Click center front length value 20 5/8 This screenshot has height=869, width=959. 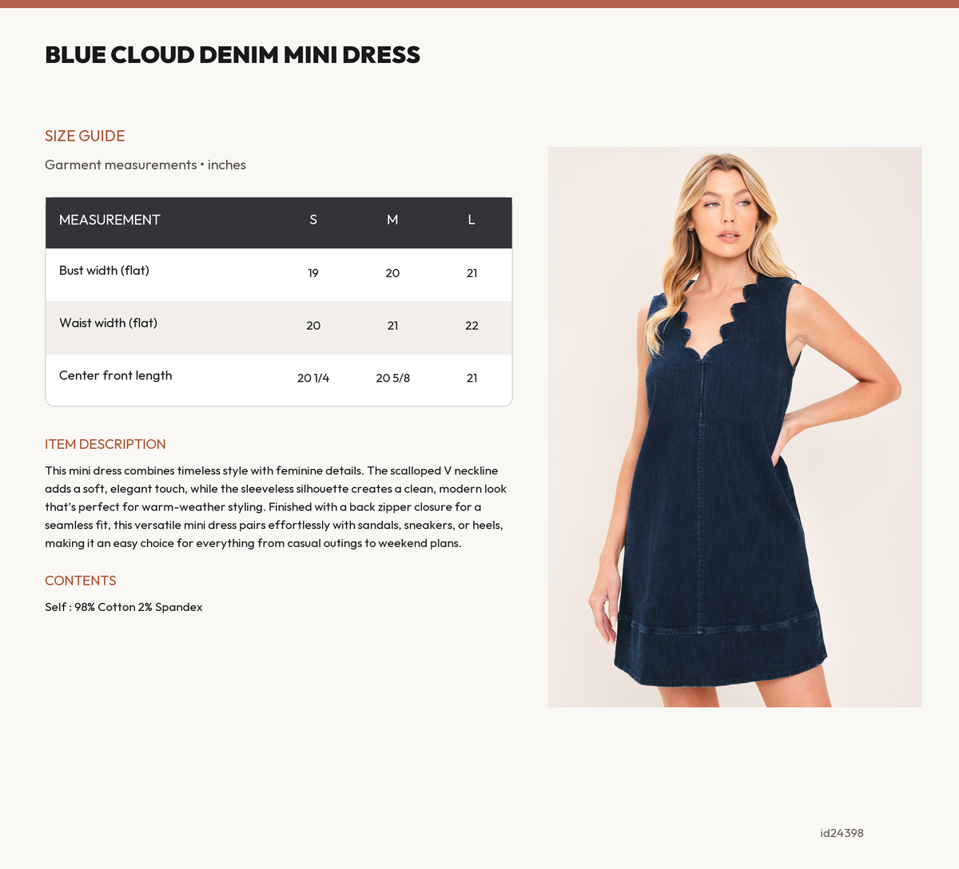(x=392, y=378)
